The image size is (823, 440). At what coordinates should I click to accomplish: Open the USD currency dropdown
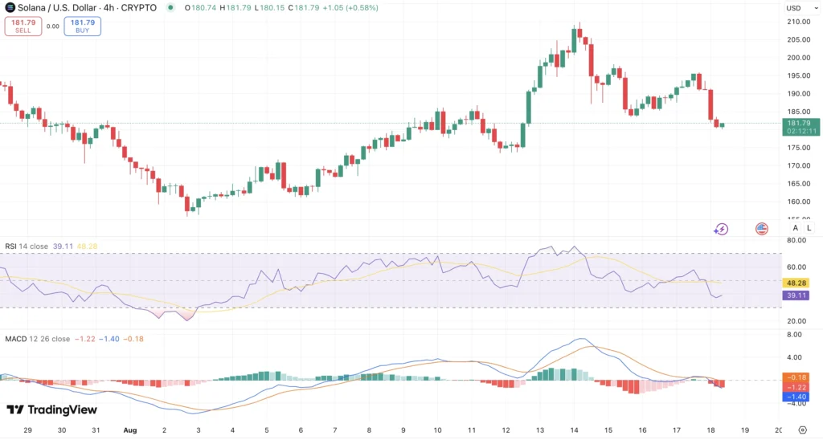pos(801,8)
